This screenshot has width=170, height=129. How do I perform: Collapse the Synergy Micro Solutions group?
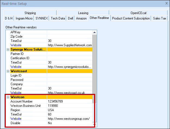(x=8, y=49)
